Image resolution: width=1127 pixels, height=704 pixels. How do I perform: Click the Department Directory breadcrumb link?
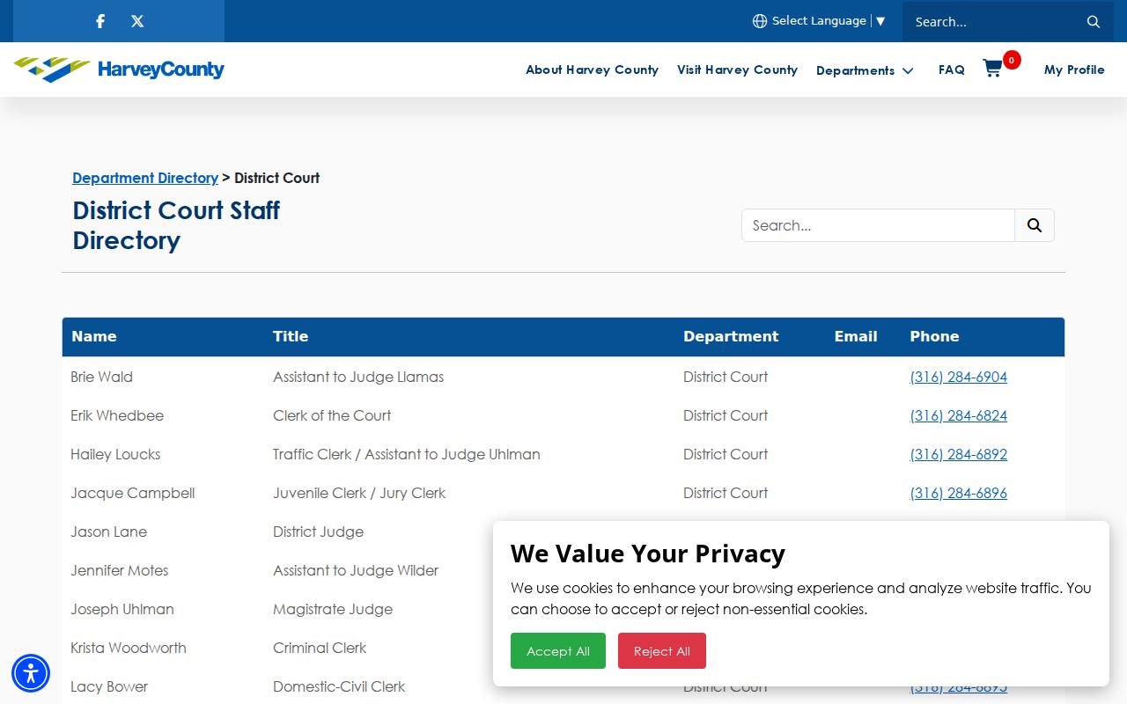(x=145, y=178)
